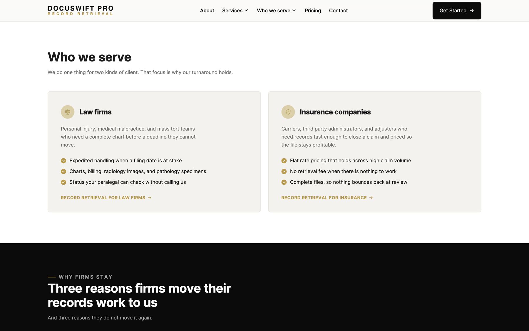Image resolution: width=529 pixels, height=331 pixels.
Task: Click text 'Status your paralegal can check'
Action: [x=128, y=182]
